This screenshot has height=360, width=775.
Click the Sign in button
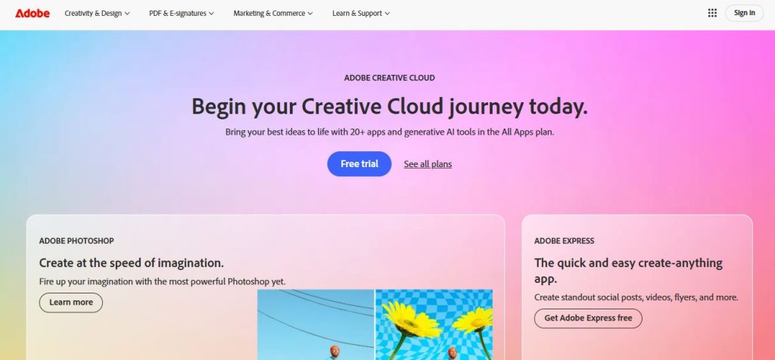coord(745,13)
